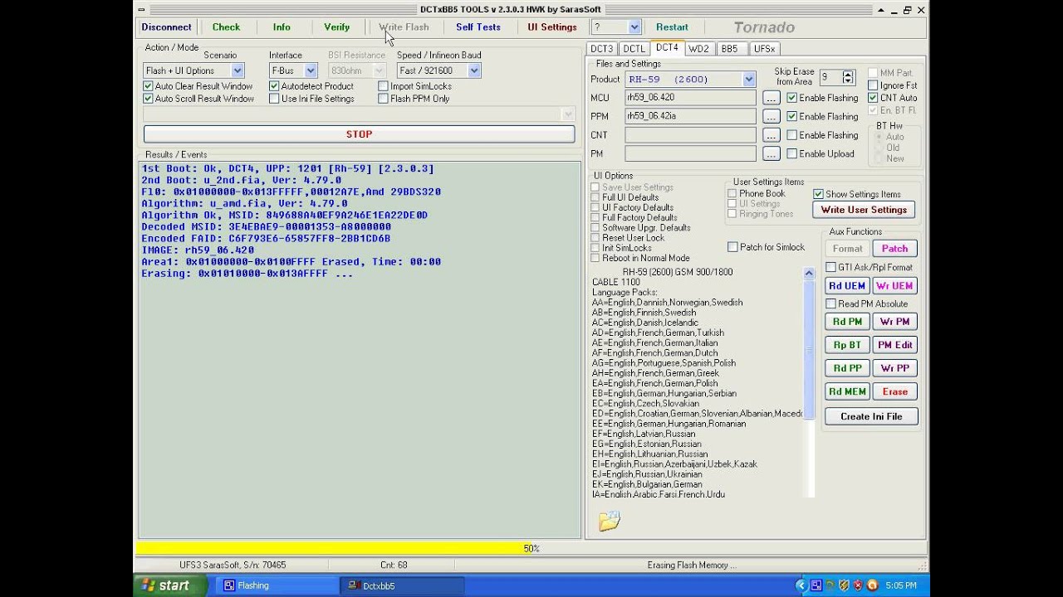Click the Rd MEM button
Image resolution: width=1063 pixels, height=597 pixels.
pyautogui.click(x=847, y=391)
